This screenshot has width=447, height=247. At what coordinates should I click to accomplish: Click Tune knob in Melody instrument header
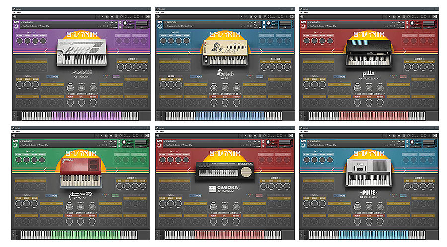tap(125, 23)
